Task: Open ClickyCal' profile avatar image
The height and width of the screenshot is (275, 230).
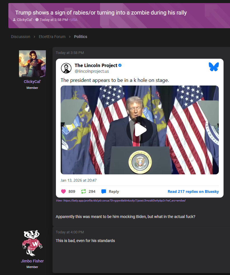Action: point(32,64)
